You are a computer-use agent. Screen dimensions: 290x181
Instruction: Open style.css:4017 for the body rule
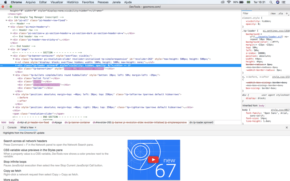click(280, 110)
